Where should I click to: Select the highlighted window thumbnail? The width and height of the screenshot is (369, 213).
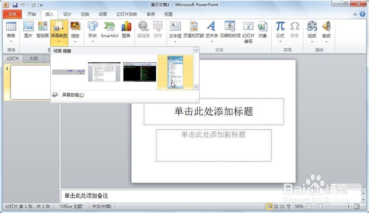point(175,72)
